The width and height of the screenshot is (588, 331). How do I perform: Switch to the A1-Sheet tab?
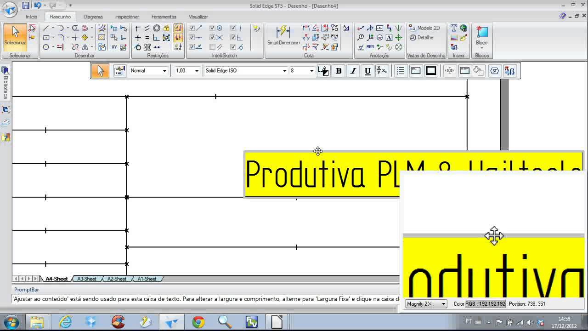[147, 279]
